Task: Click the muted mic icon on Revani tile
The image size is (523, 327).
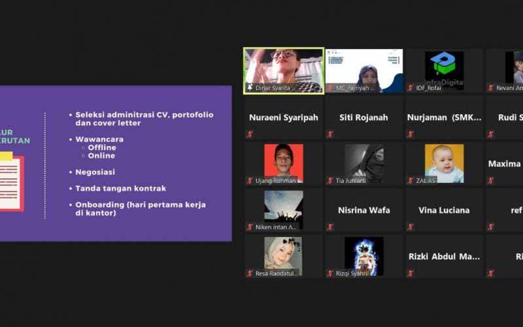Action: pos(490,88)
